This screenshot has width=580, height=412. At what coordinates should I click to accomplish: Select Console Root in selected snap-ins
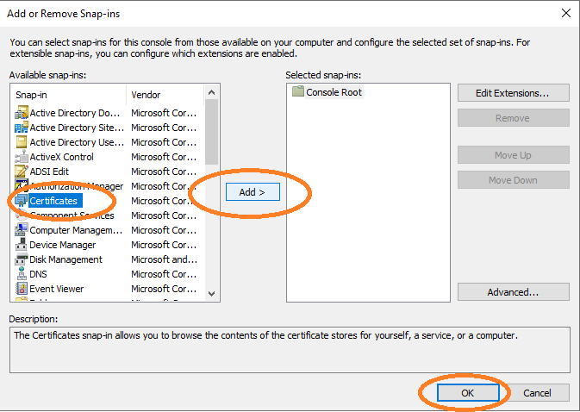[x=334, y=92]
